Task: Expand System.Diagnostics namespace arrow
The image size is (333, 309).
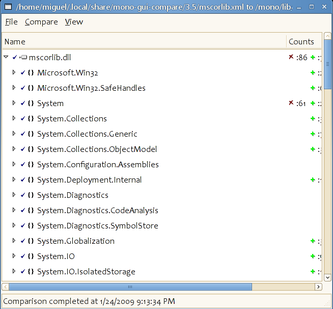Action: (x=14, y=195)
